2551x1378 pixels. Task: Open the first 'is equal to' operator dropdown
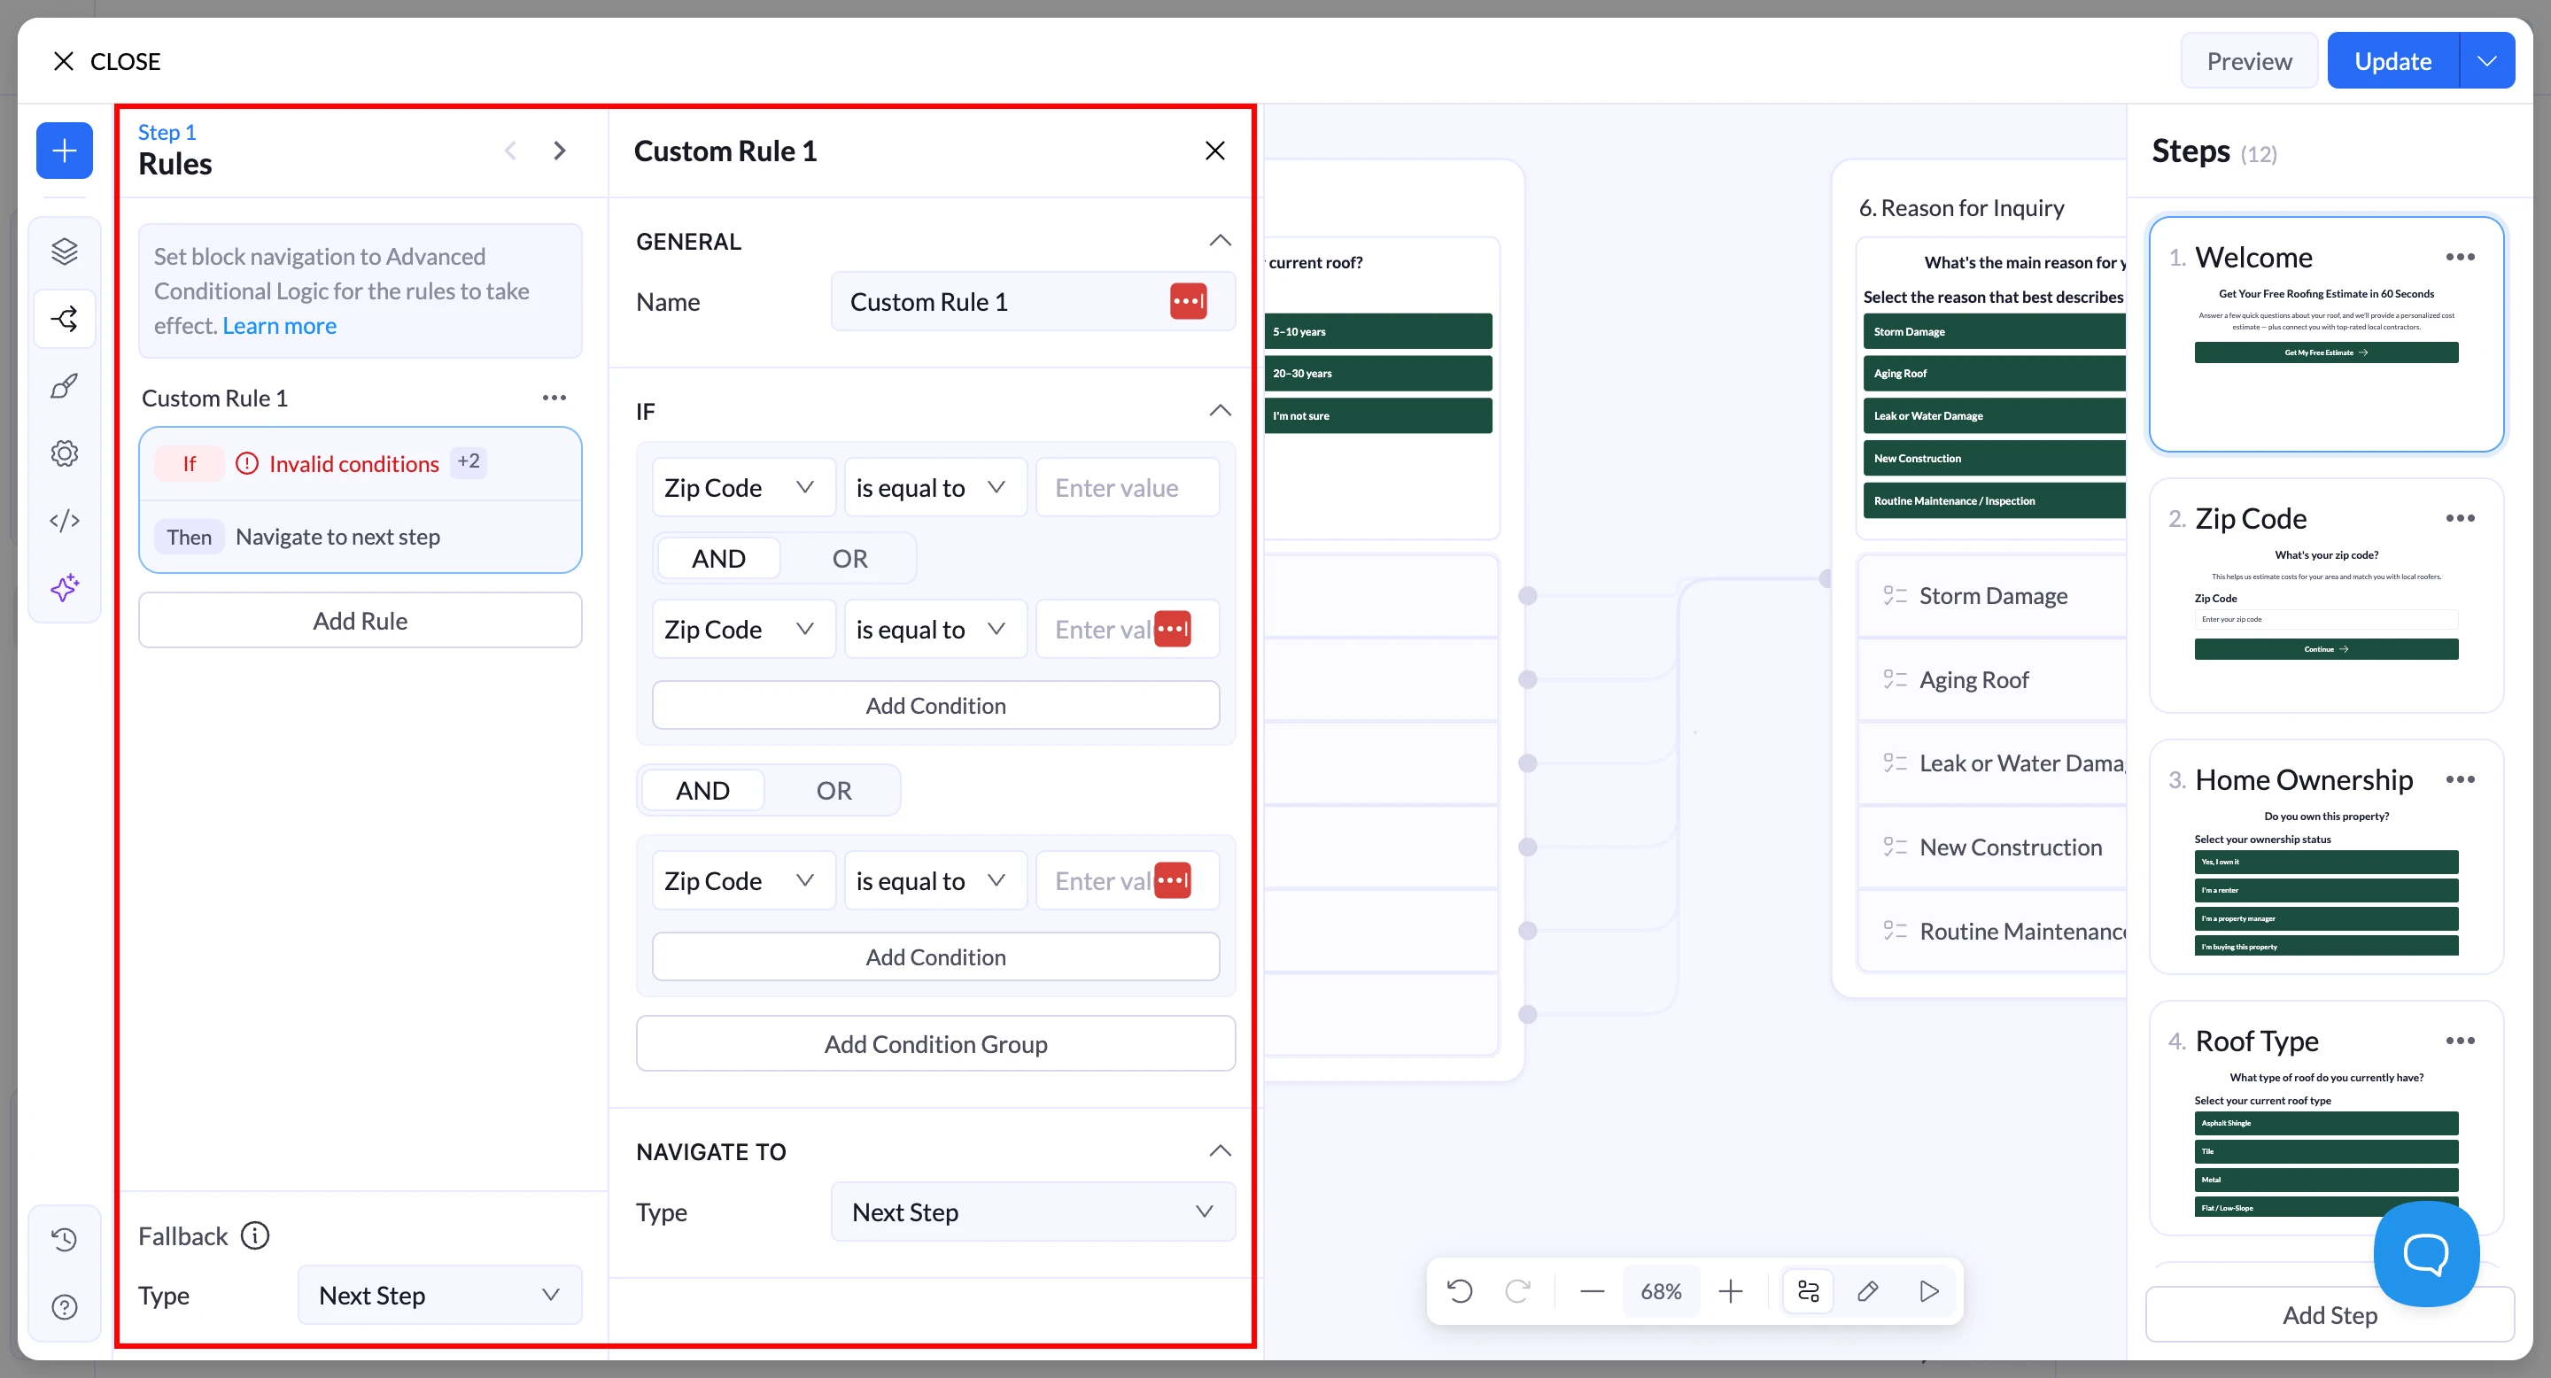(934, 487)
